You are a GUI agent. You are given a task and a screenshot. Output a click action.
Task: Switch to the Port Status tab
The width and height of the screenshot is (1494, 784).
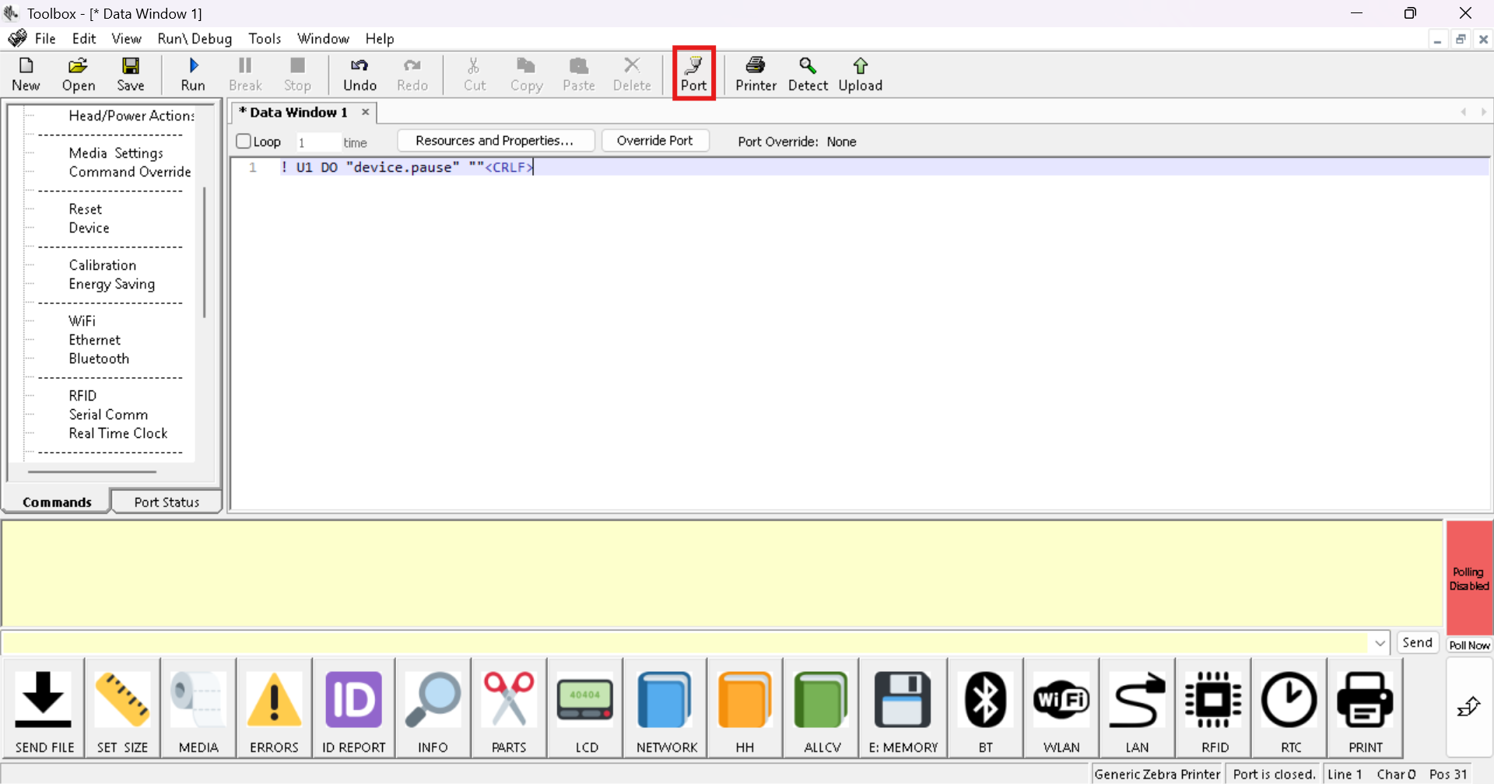(167, 502)
